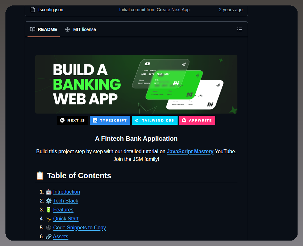The width and height of the screenshot is (303, 246).
Task: Click the Next JS badge
Action: pyautogui.click(x=73, y=120)
